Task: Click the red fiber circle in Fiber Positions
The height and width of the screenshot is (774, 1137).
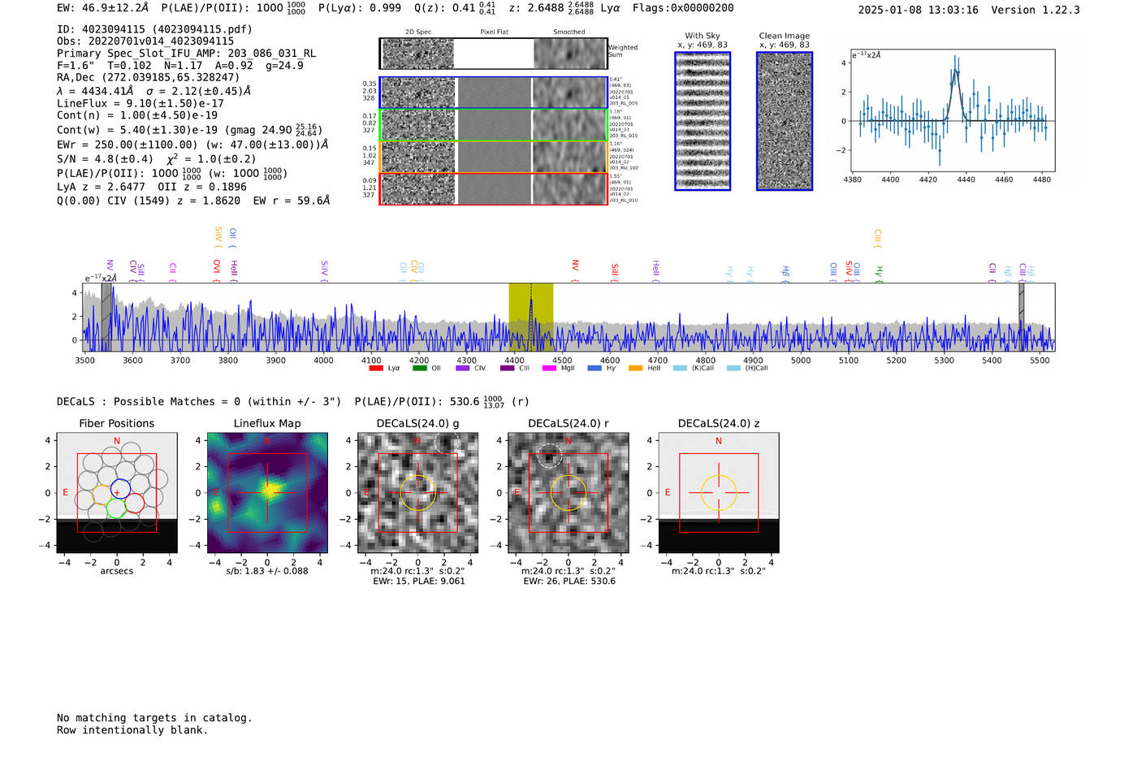Action: [x=135, y=502]
